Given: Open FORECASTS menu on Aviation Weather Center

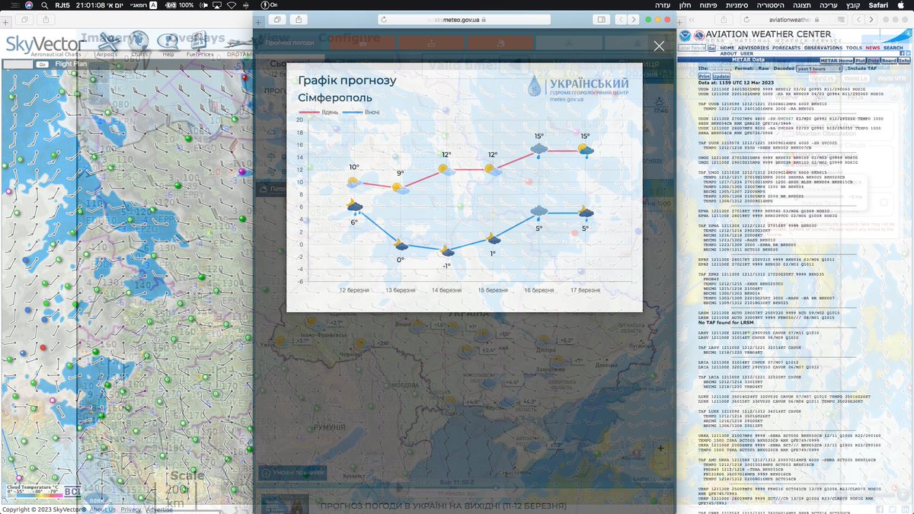Looking at the screenshot, I should pyautogui.click(x=786, y=48).
